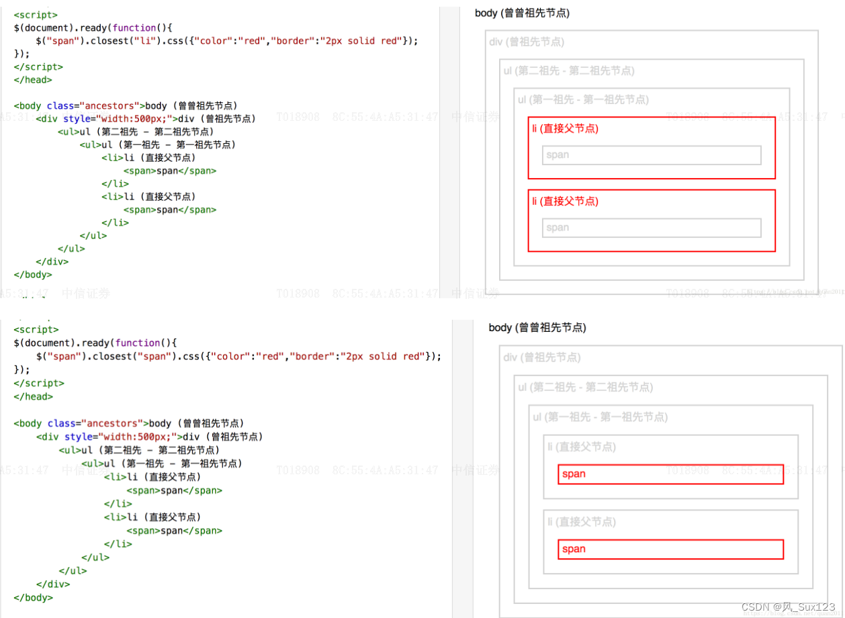
Task: Click $(document).ready(function(){ in the upper script
Action: click(93, 28)
